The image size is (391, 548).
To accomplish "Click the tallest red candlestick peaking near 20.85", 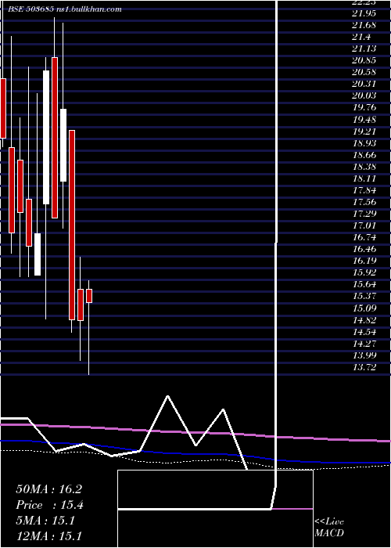I will pos(55,138).
